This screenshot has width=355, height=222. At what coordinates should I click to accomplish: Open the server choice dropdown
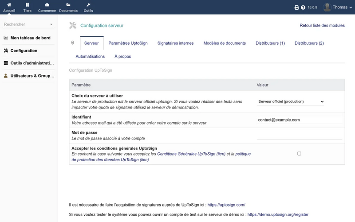click(291, 101)
